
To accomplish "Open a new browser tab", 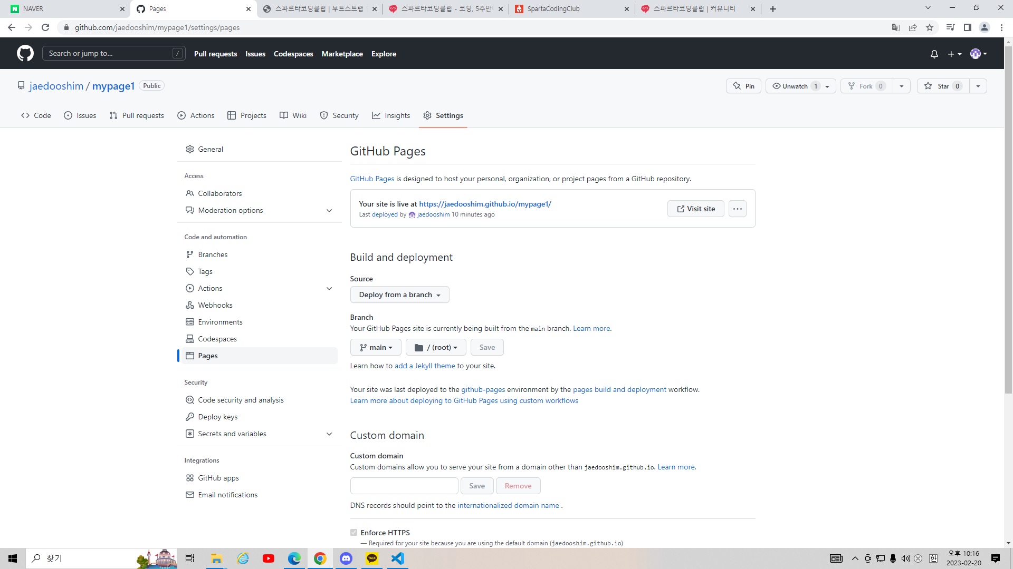I will [x=773, y=9].
